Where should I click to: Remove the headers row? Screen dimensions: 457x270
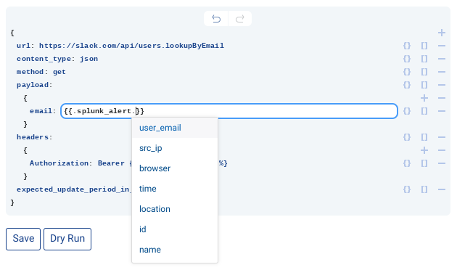tap(442, 137)
